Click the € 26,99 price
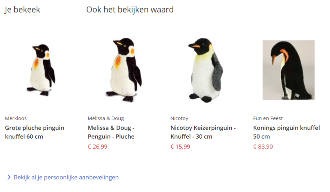 tap(97, 147)
